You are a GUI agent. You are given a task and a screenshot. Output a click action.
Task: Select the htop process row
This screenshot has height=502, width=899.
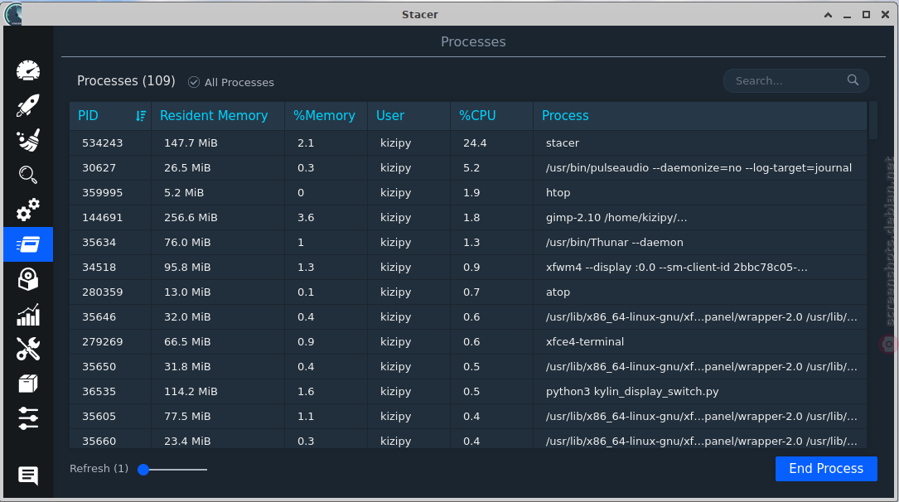pyautogui.click(x=468, y=192)
